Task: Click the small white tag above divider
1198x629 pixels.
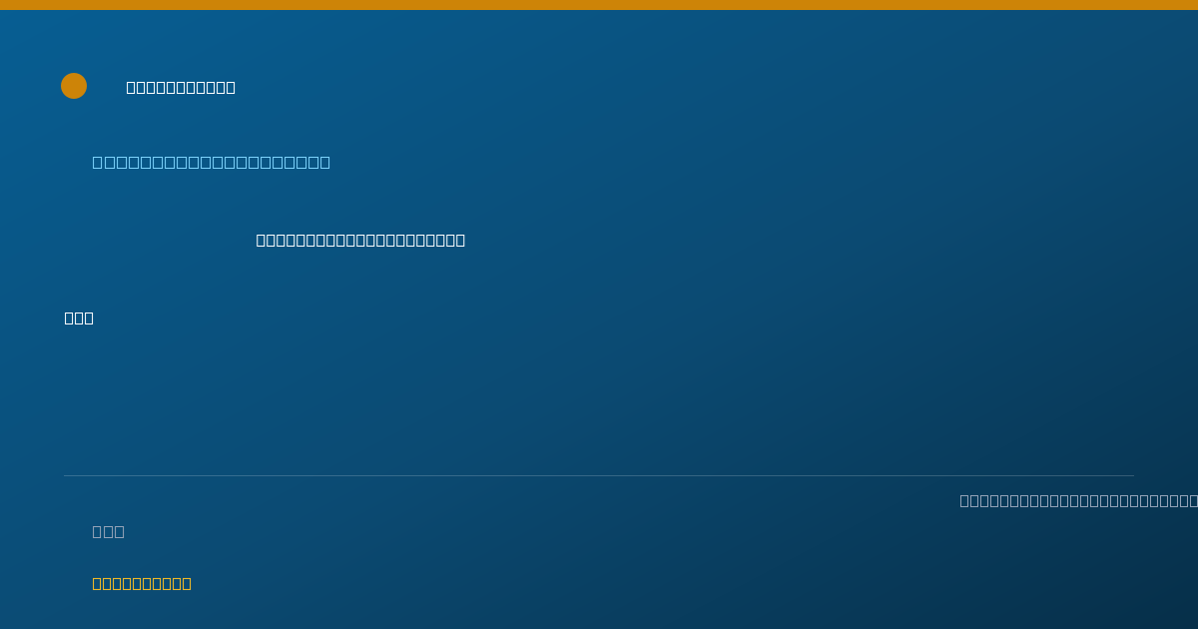Action: click(79, 317)
